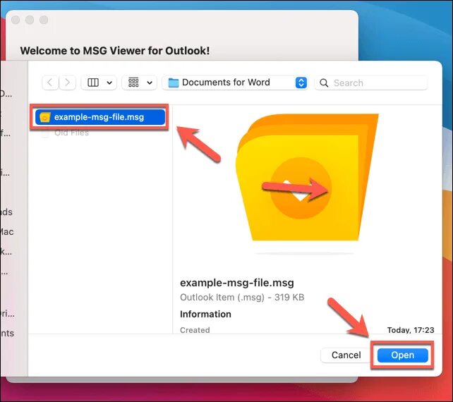This screenshot has width=453, height=402.
Task: Click the Today, 17:23 created value
Action: tap(411, 330)
